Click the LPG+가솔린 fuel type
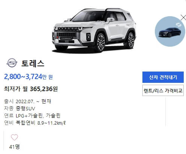The width and height of the screenshot is (186, 154). (x=29, y=116)
